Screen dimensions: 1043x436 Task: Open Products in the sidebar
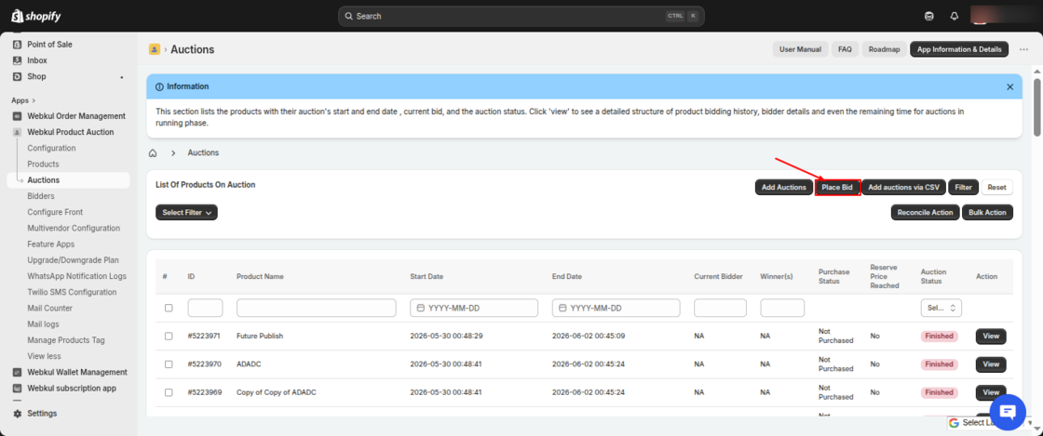point(43,164)
